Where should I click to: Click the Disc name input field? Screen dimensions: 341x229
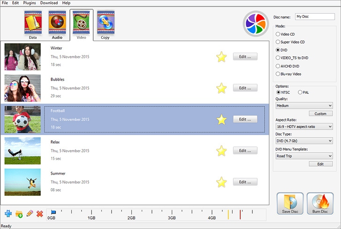tap(315, 16)
